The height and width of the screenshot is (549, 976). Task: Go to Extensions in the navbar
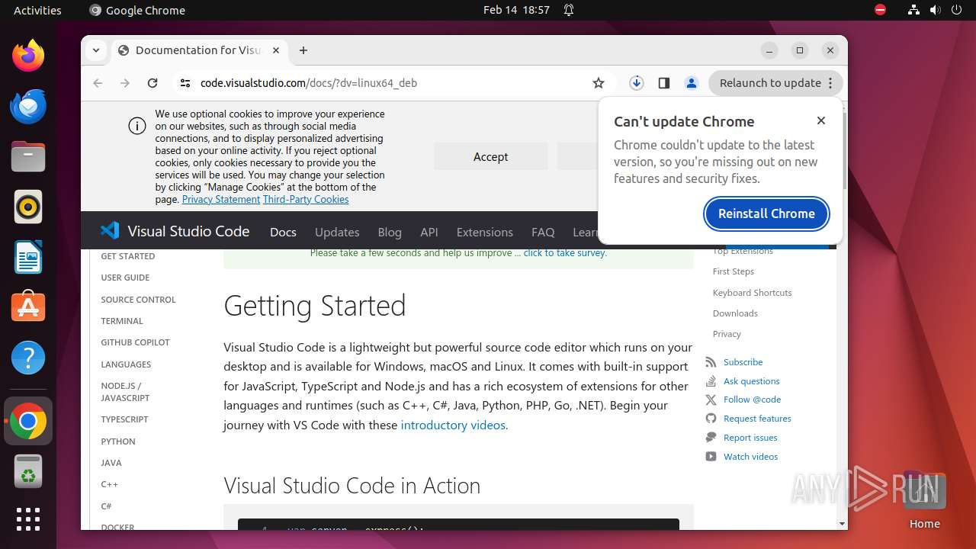pyautogui.click(x=485, y=233)
